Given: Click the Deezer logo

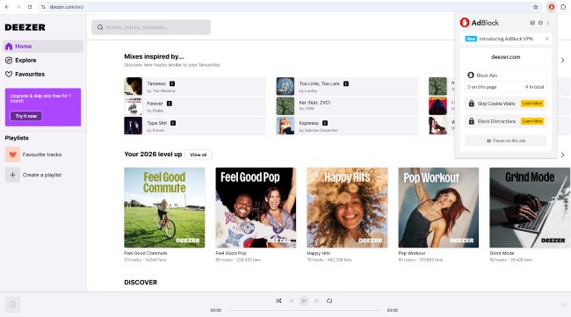Looking at the screenshot, I should point(25,27).
